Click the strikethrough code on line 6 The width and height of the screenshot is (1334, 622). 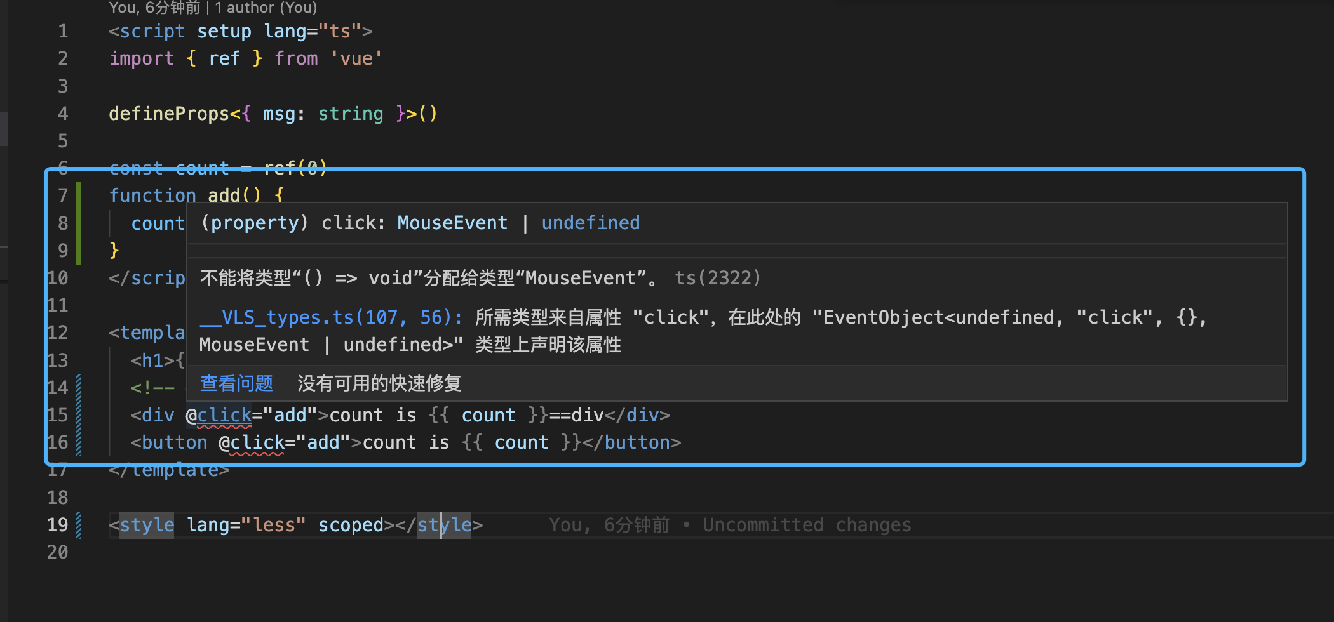pos(216,168)
